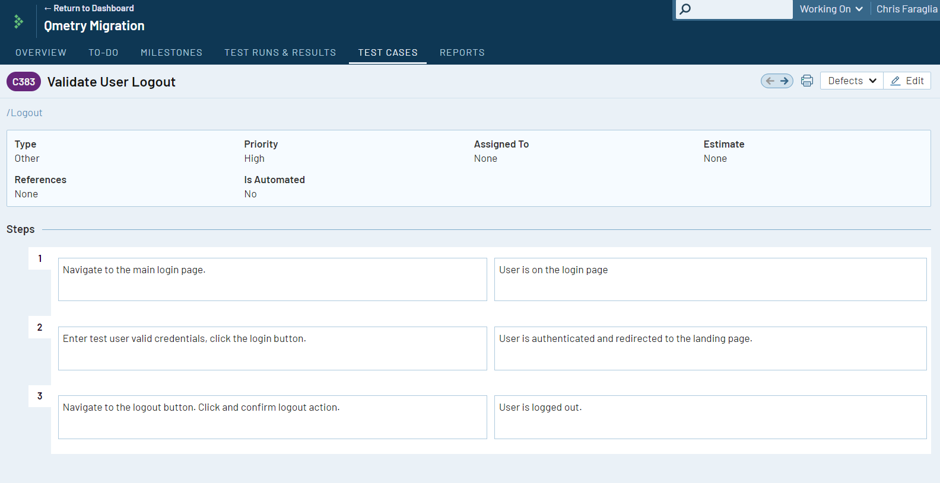Open the Defects dropdown
This screenshot has height=483, width=940.
852,81
